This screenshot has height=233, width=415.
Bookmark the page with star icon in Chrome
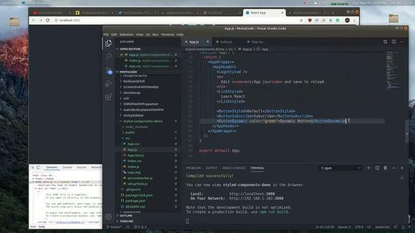click(301, 20)
